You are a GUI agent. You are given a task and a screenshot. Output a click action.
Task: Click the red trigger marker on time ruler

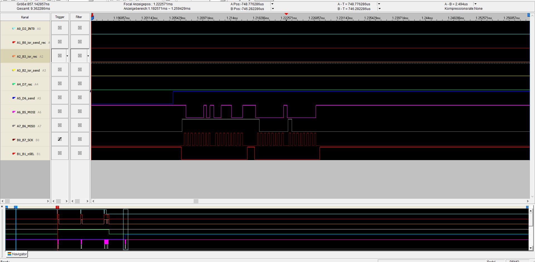point(286,14)
